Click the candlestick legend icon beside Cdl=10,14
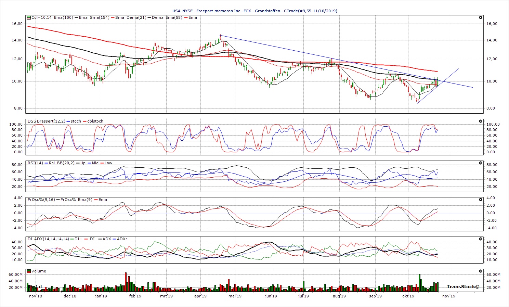This screenshot has height=307, width=509. [x=29, y=17]
